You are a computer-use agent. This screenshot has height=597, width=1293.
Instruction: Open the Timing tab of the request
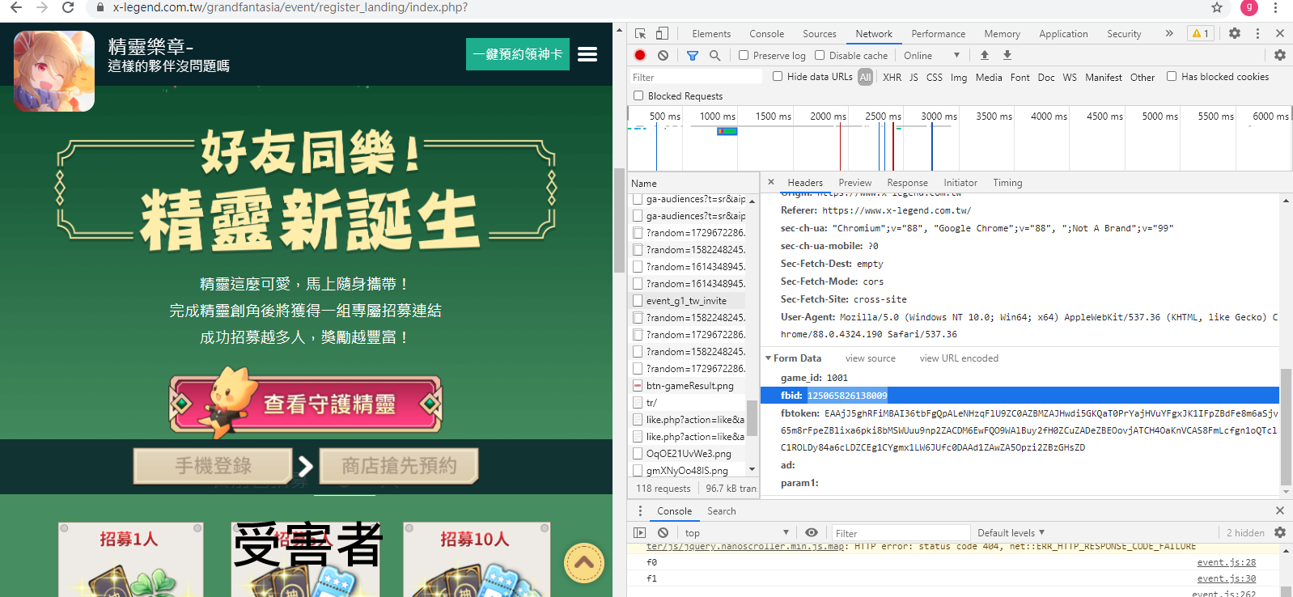pos(1007,183)
